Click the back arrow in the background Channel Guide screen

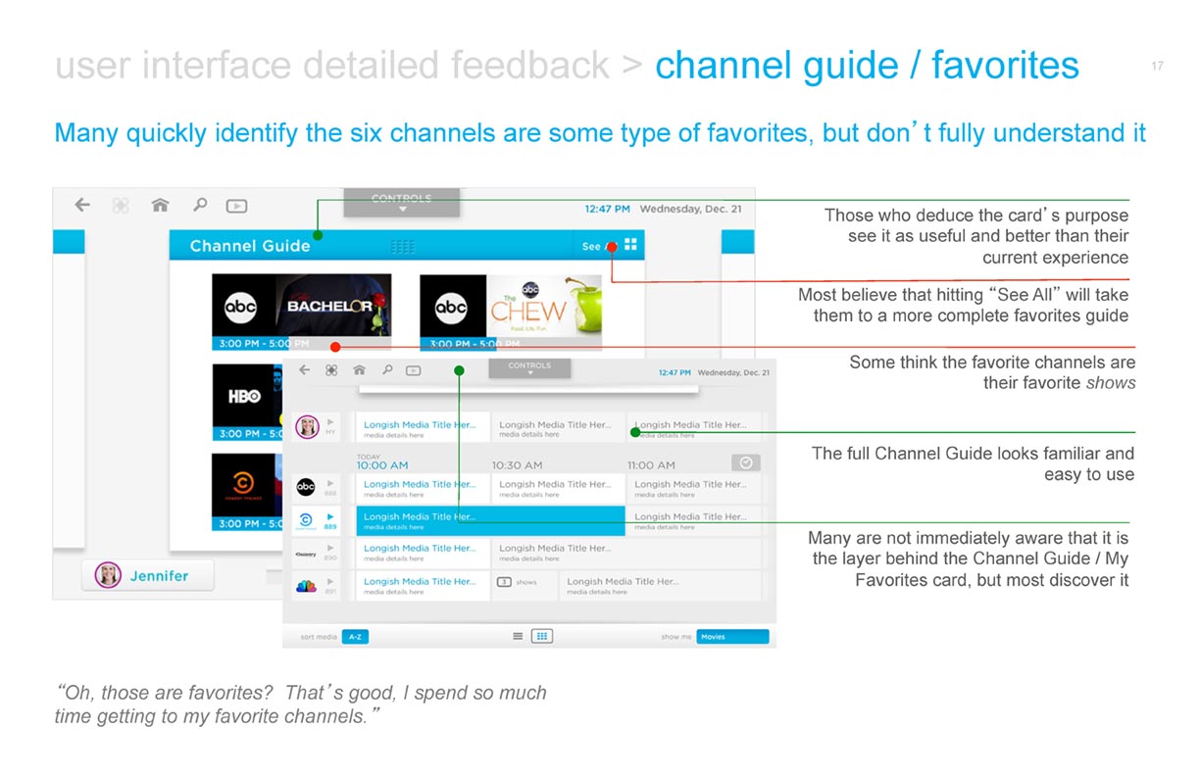tap(82, 206)
